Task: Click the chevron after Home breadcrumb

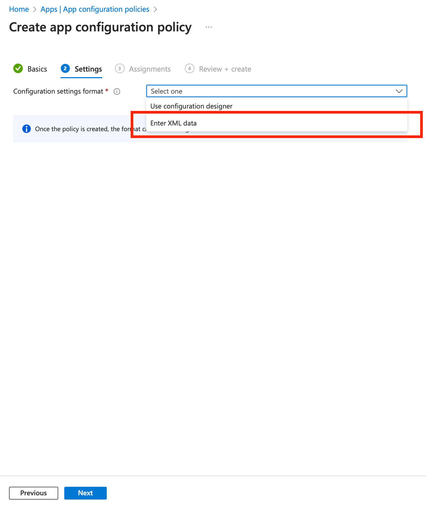Action: (x=35, y=9)
